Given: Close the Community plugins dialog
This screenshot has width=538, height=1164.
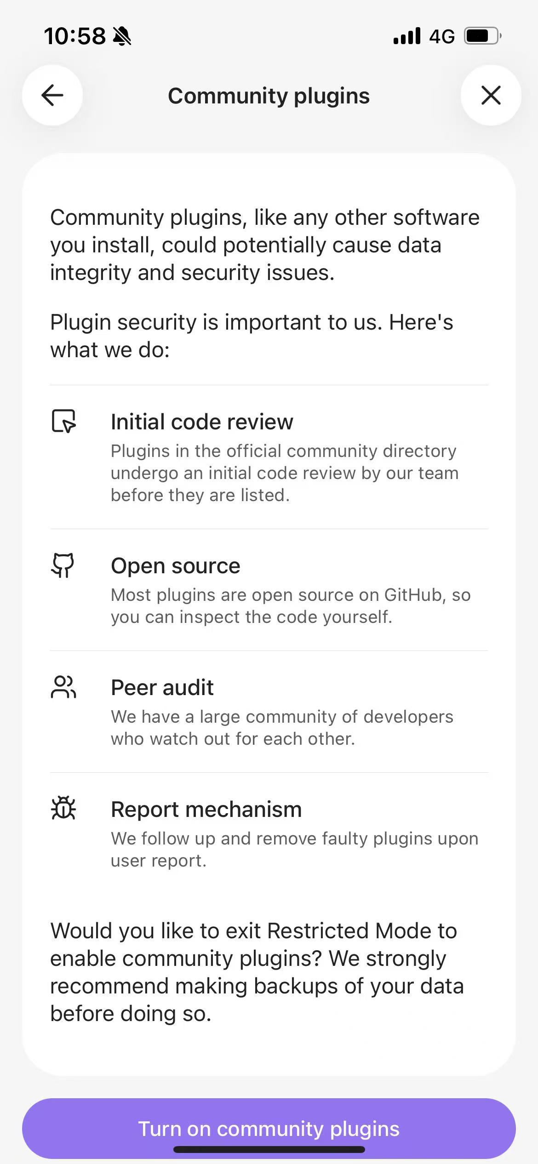Looking at the screenshot, I should click(x=491, y=96).
